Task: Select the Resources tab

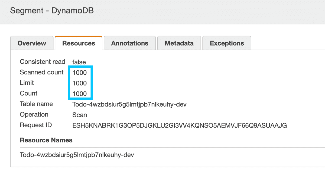Action: coord(79,43)
